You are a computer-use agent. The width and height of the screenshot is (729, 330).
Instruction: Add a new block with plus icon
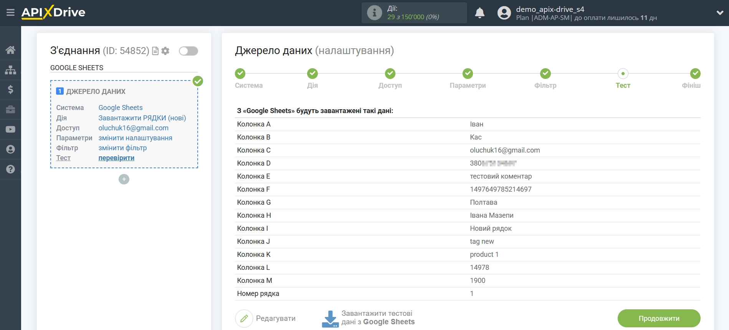(x=124, y=179)
